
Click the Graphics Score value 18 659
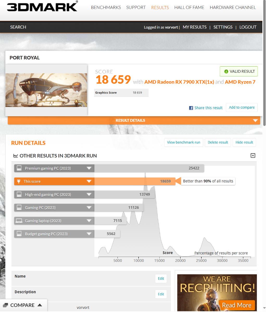pyautogui.click(x=137, y=93)
